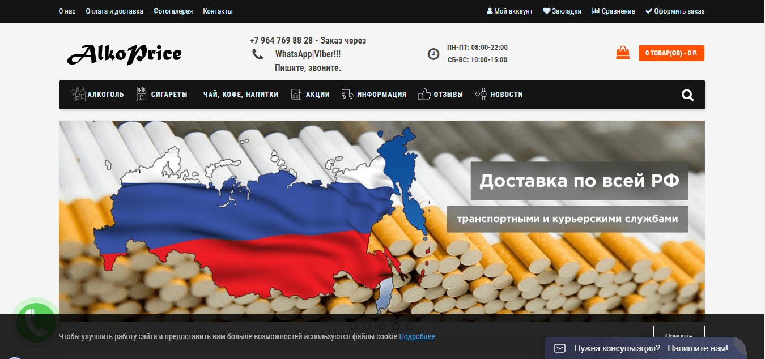
Task: Click the clock working hours icon
Action: (433, 54)
